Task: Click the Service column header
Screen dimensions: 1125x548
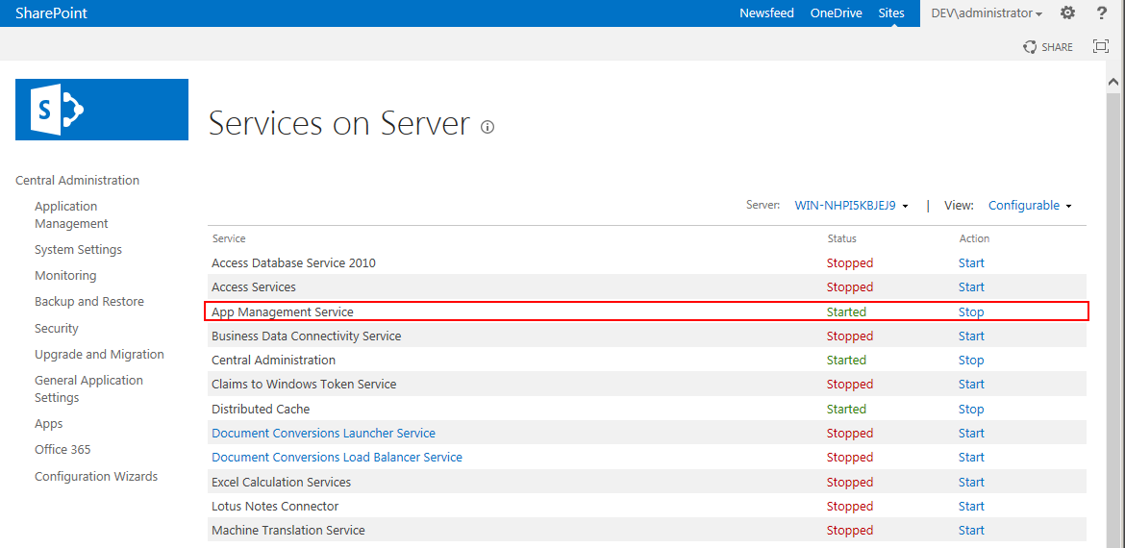Action: click(x=228, y=238)
